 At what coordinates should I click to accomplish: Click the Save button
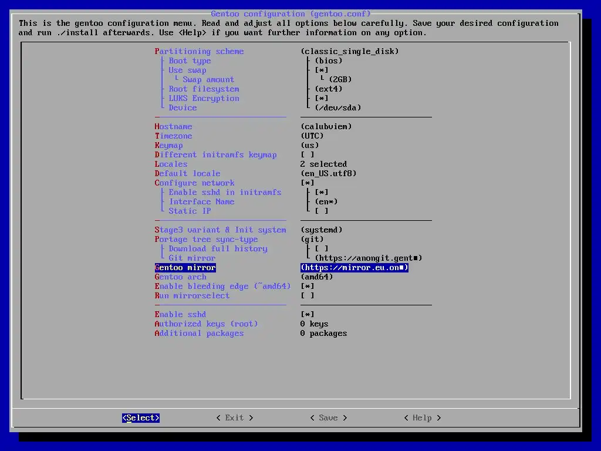pyautogui.click(x=329, y=418)
